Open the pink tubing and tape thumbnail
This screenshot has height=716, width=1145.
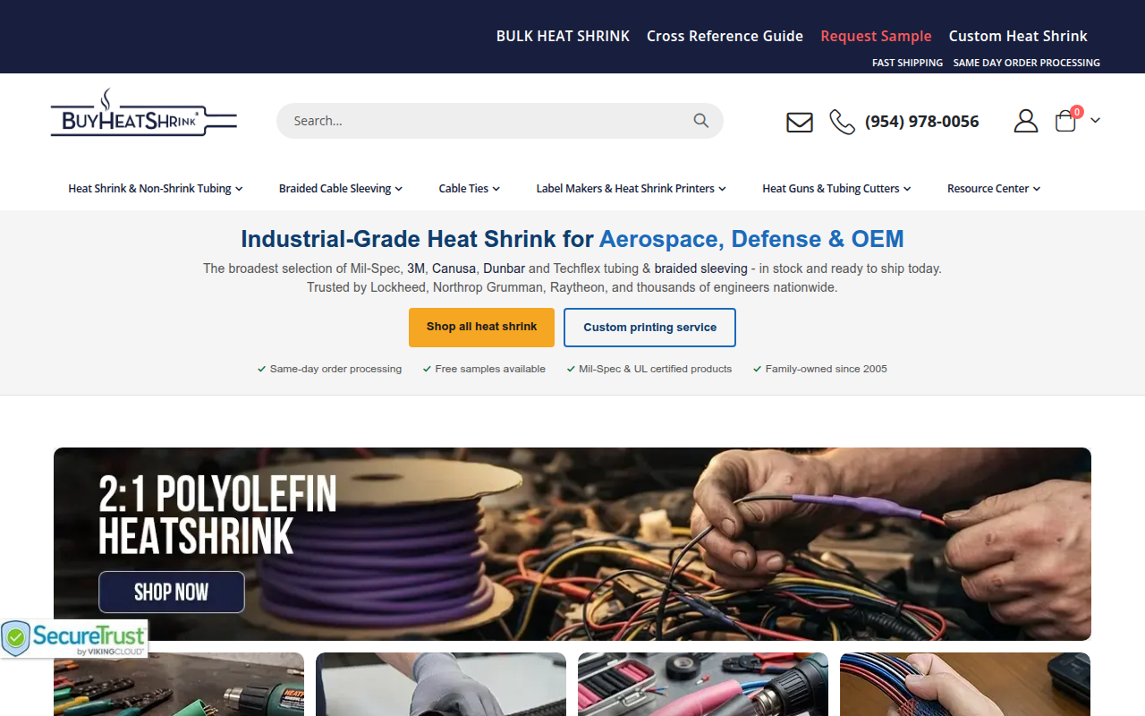(x=703, y=684)
